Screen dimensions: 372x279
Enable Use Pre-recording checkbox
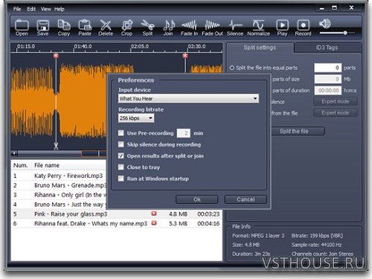click(x=121, y=133)
